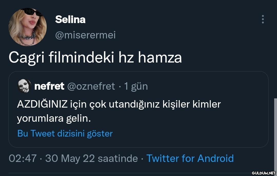Open the "Twitter for Android" source link
The image size is (277, 176).
(190, 158)
